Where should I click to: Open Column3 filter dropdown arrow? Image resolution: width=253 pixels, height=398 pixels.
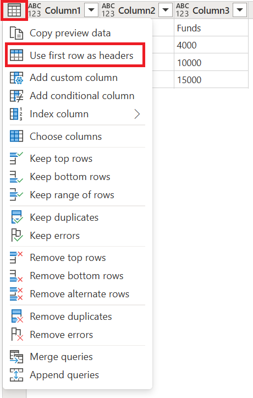tap(240, 10)
